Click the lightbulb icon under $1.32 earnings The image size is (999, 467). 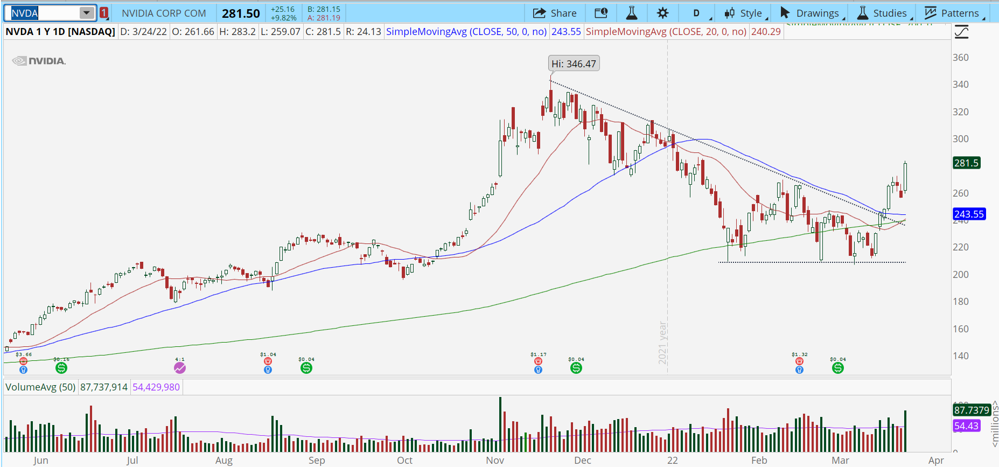[799, 370]
